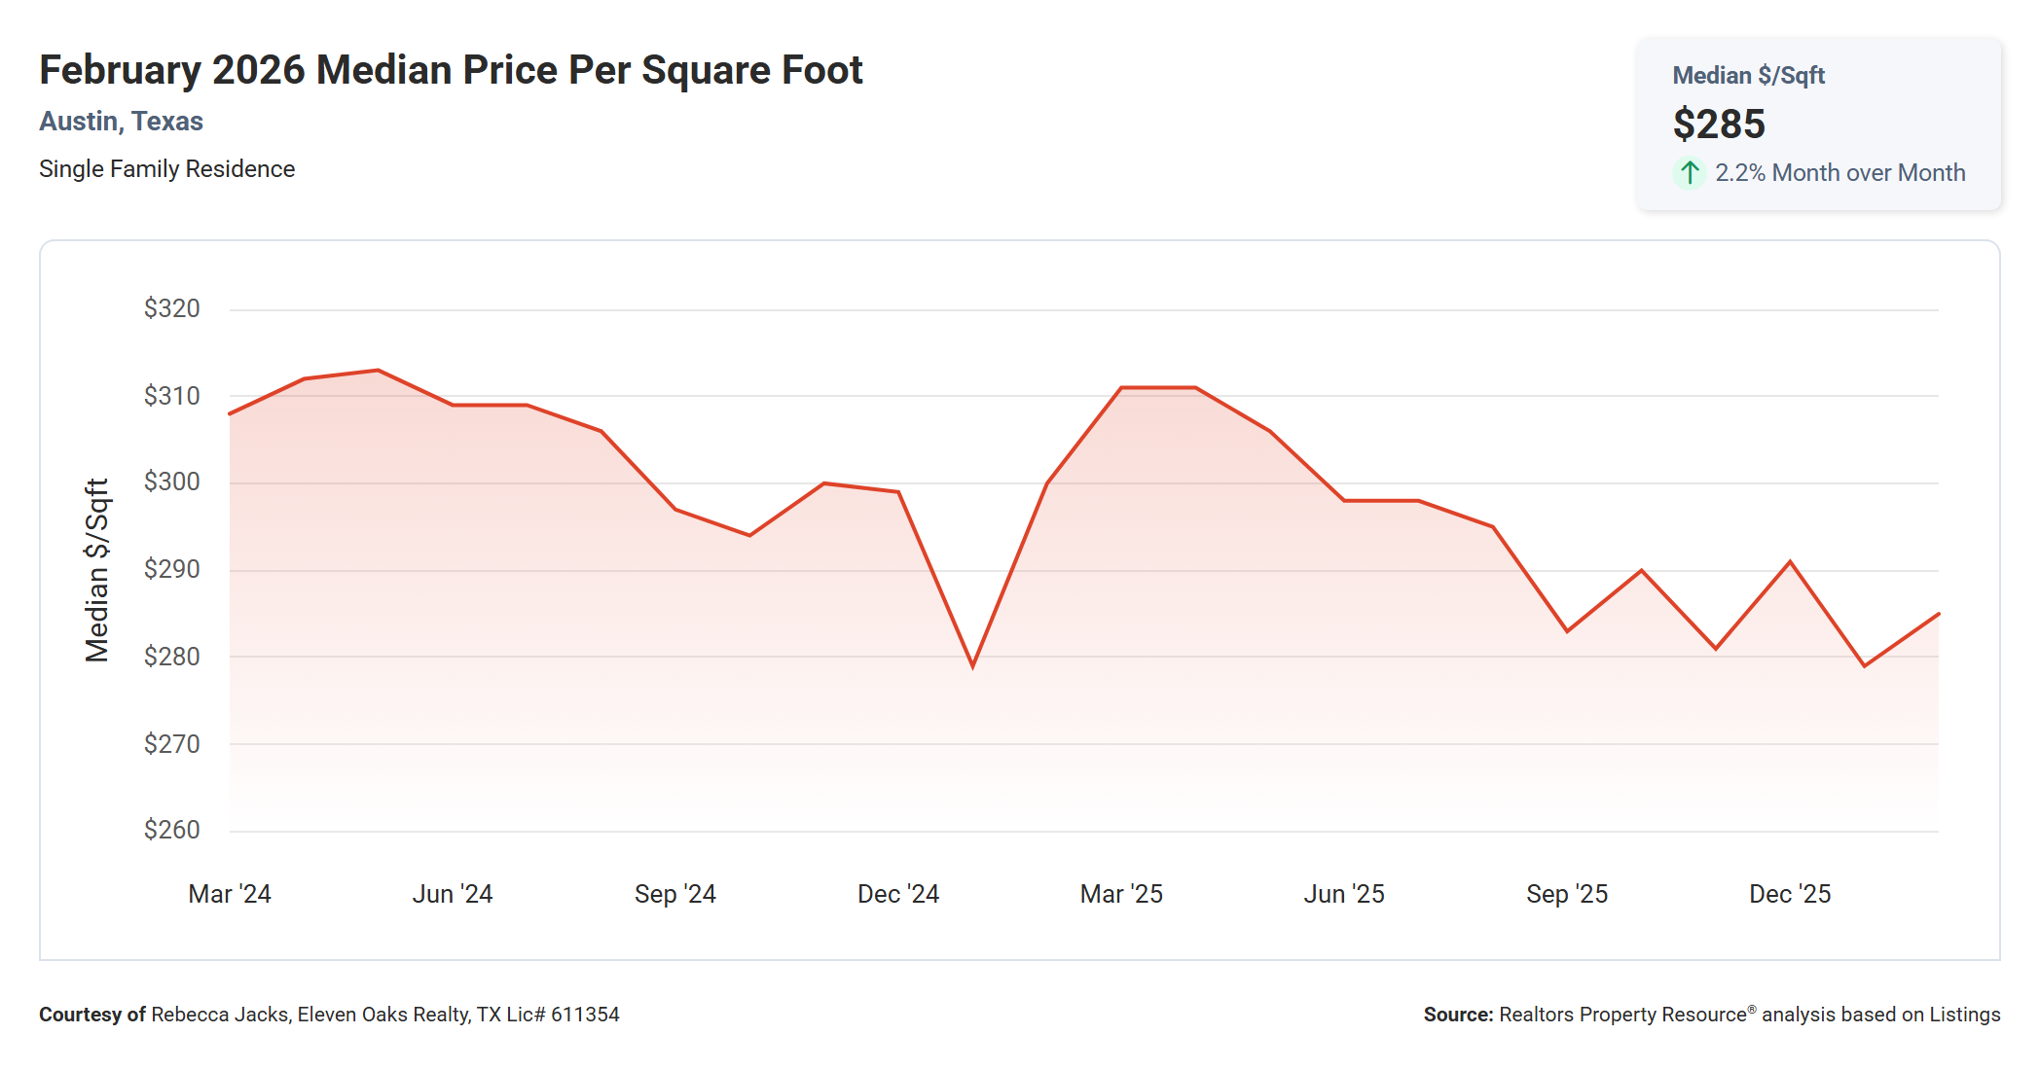Screen dimensions: 2040x1070
Task: Click the chart title 'February 2026 Median Price Per Square Foot'
Action: pyautogui.click(x=451, y=70)
